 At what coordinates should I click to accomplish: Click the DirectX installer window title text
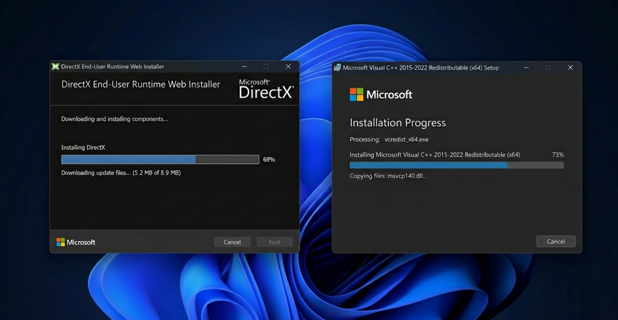113,66
